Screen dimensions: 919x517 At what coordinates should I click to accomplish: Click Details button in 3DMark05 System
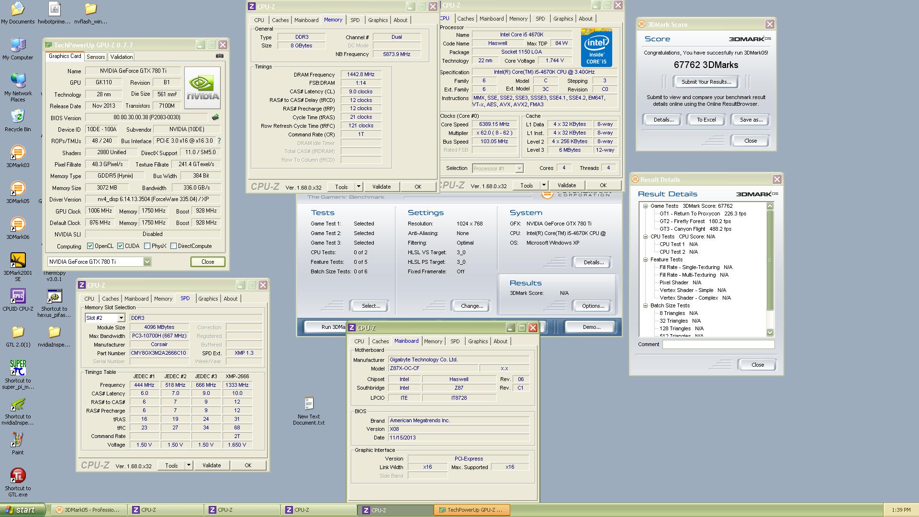click(x=594, y=262)
